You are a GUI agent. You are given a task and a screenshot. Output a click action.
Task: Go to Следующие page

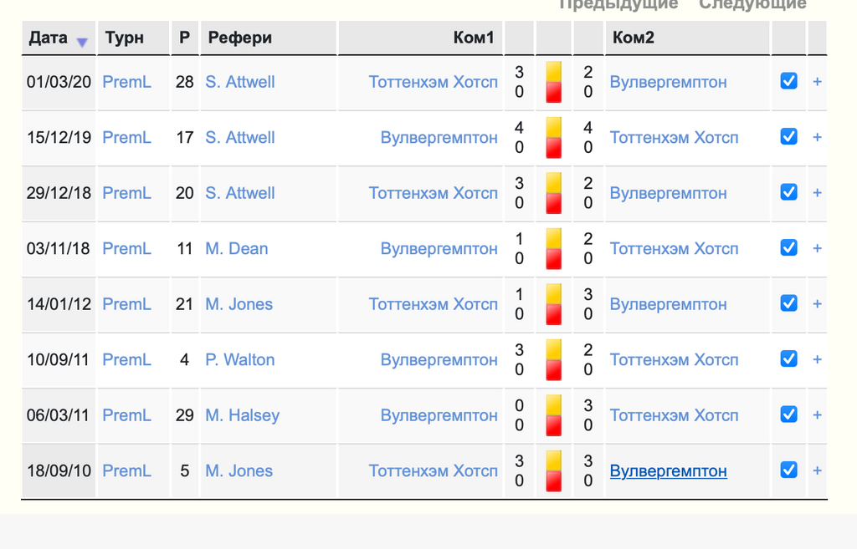752,4
